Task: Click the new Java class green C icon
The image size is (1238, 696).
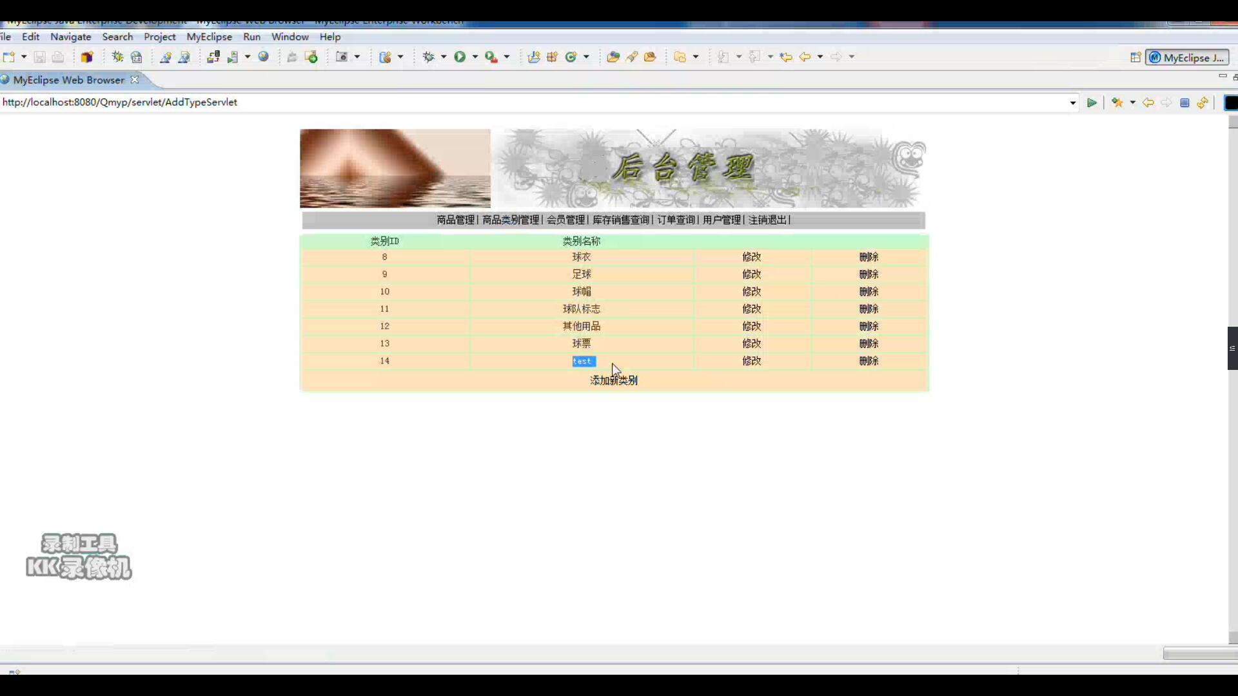Action: 571,57
